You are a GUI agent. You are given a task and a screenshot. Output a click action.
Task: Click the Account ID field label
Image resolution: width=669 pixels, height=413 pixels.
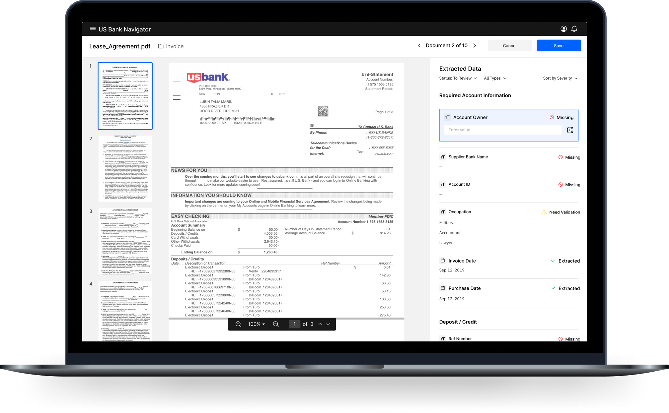459,185
